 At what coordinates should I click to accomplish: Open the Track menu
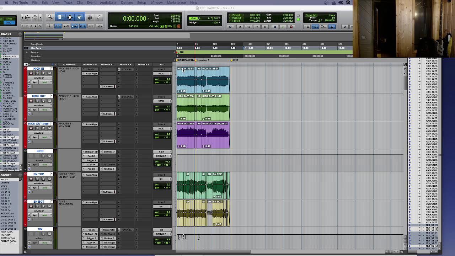(68, 2)
